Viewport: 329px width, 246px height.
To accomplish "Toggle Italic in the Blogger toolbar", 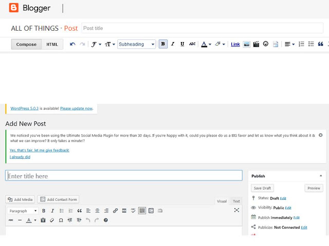I will tap(173, 44).
